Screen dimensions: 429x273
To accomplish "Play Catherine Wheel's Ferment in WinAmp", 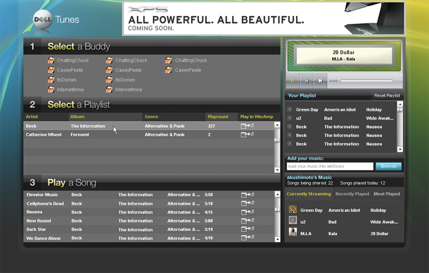I will [x=247, y=134].
